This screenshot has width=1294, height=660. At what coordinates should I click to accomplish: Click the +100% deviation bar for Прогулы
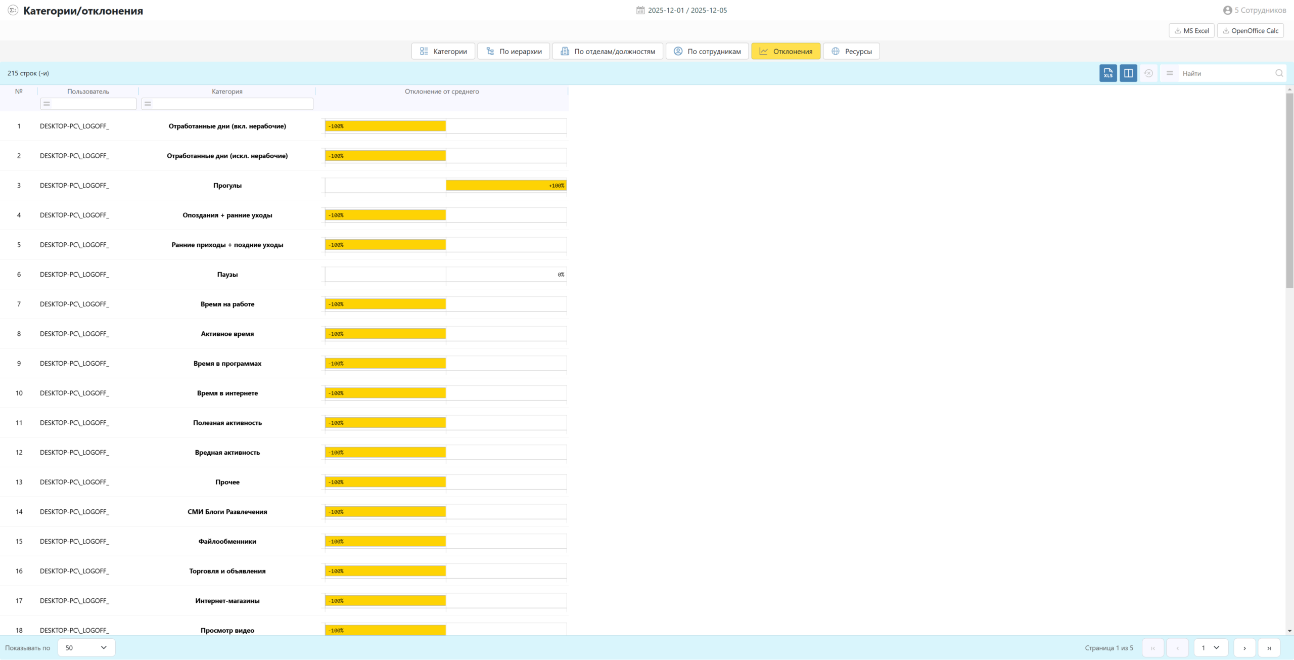(505, 186)
